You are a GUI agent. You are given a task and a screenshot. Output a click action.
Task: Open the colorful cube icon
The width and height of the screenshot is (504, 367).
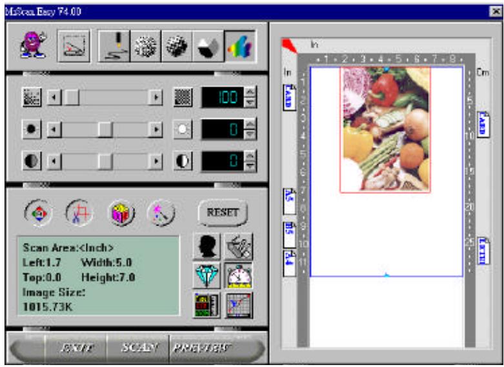click(121, 213)
